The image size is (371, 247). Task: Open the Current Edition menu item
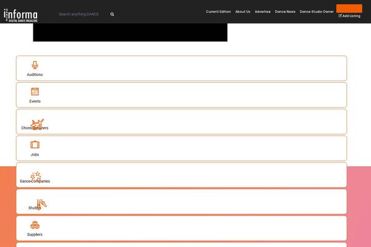218,12
